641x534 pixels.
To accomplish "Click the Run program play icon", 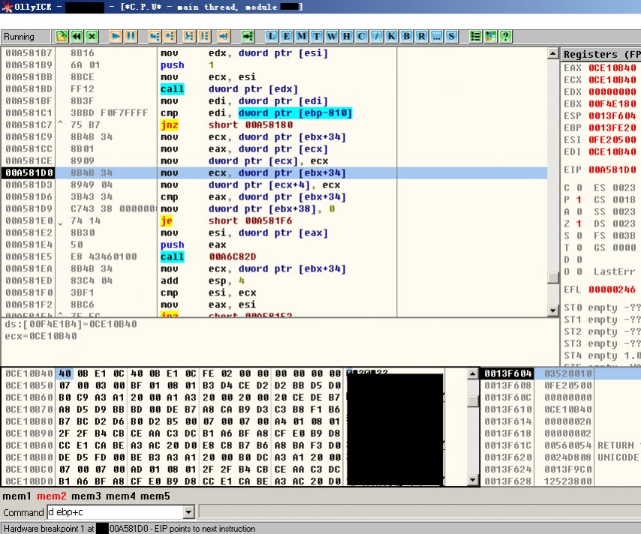I will click(116, 37).
